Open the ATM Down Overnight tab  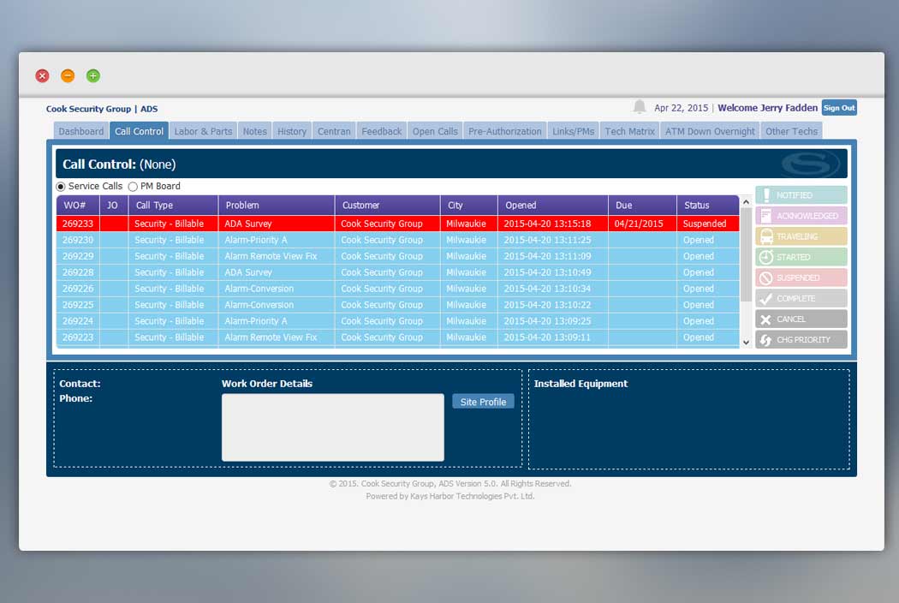[x=710, y=131]
